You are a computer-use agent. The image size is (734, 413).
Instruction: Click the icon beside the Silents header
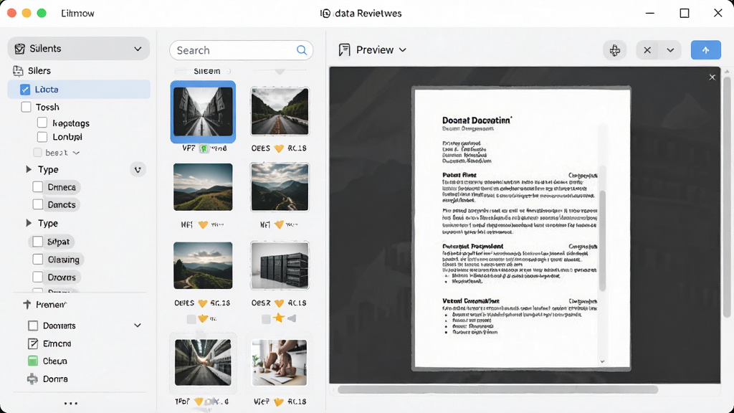tap(19, 49)
